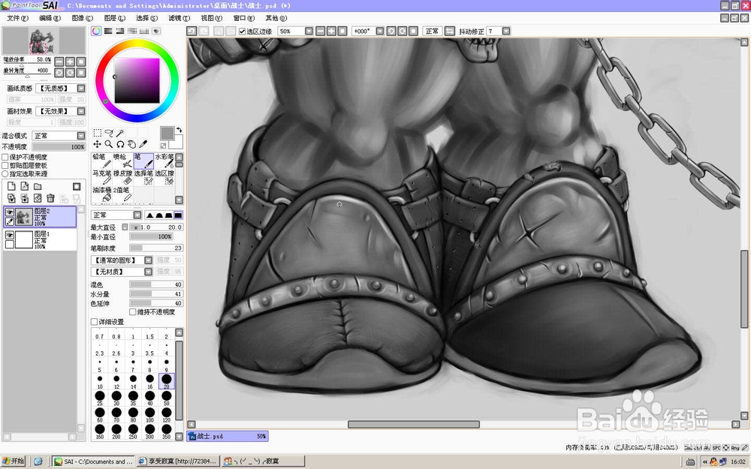Viewport: 751px width, 469px height.
Task: Open the 编辑 menu
Action: [x=50, y=18]
